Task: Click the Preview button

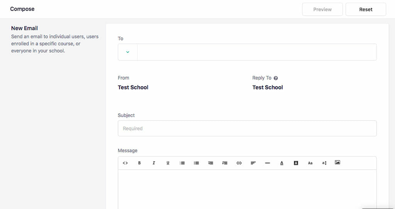Action: (x=322, y=10)
